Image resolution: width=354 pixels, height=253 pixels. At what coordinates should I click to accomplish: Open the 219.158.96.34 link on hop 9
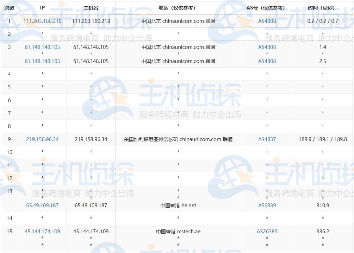(42, 139)
